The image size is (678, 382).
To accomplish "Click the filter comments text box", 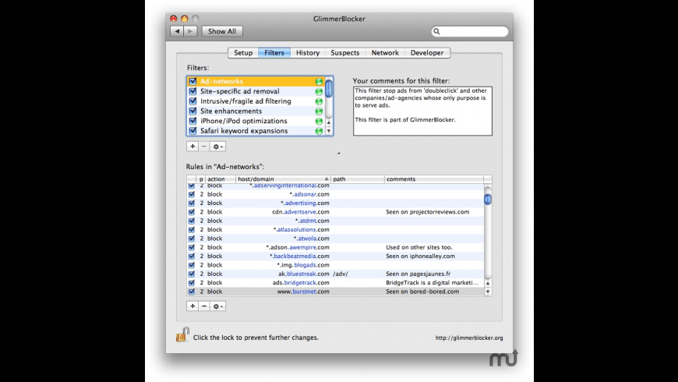I will (x=422, y=111).
